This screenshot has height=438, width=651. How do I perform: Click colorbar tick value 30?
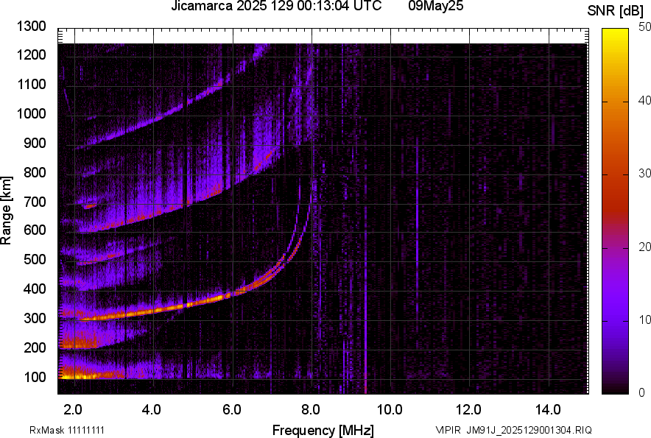coord(644,174)
